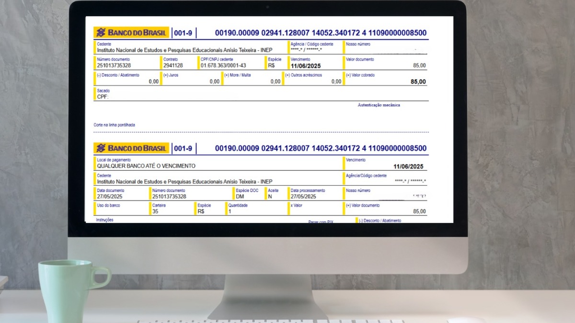Click the Espécie value R$ beside CPF/CNPJ cedente
The image size is (575, 323).
[272, 66]
